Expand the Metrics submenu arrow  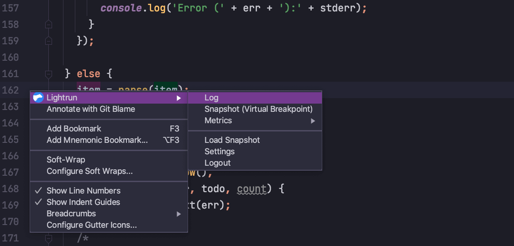[313, 121]
